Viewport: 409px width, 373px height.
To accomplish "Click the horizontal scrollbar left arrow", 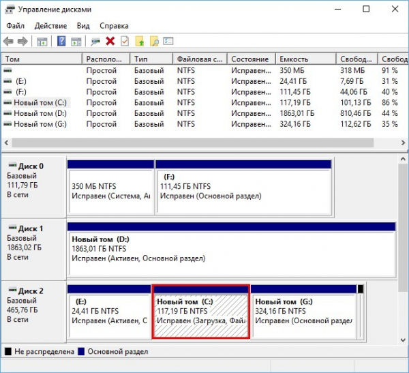I will [7, 143].
